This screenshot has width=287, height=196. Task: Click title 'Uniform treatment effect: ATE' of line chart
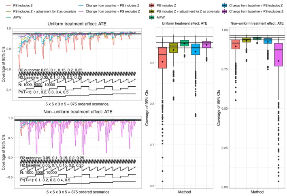point(77,24)
